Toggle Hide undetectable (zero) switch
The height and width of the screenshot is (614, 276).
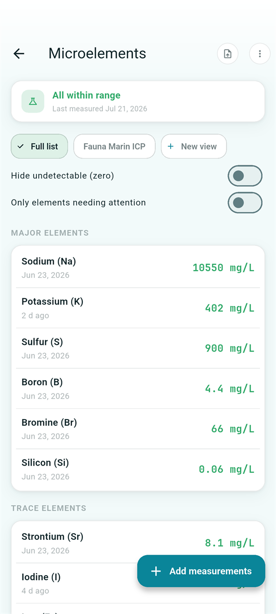tap(245, 176)
